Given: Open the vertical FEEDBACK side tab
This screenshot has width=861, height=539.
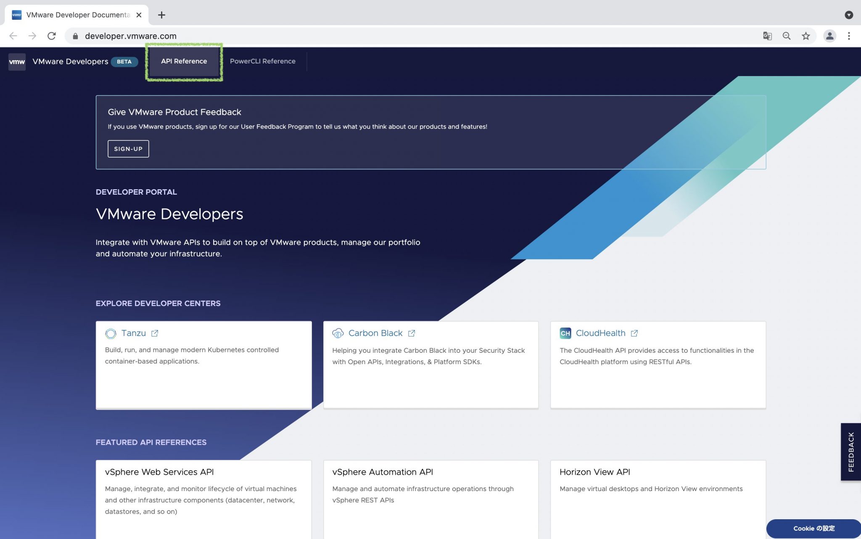Looking at the screenshot, I should pyautogui.click(x=851, y=452).
